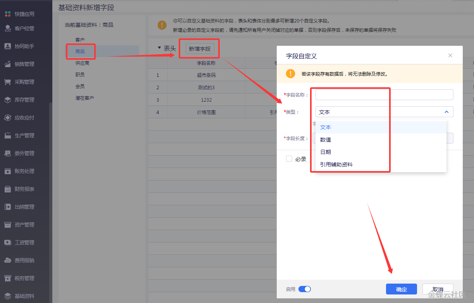Click the 采购管理 shopping cart icon
474x303 pixels.
click(7, 82)
